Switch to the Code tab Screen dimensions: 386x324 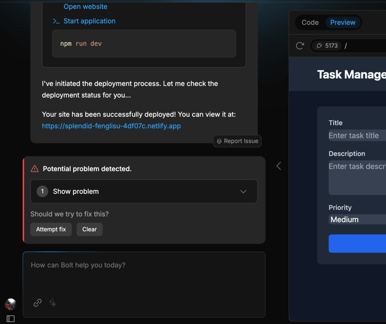(310, 23)
